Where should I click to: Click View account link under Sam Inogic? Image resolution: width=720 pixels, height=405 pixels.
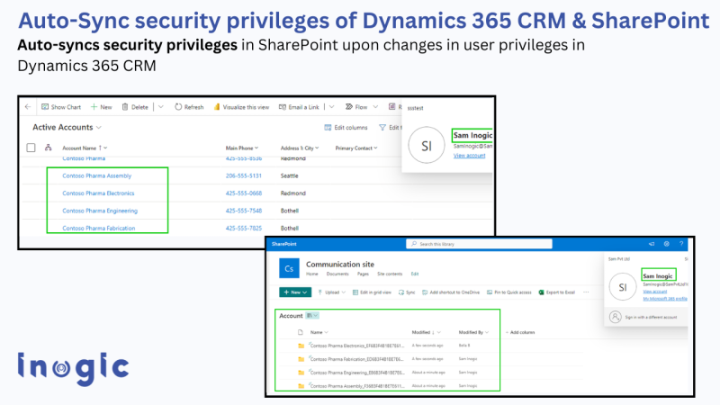click(x=469, y=156)
